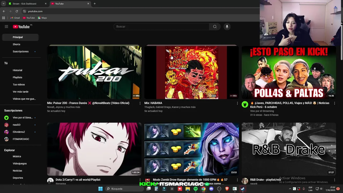Start voice search with the microphone icon

tap(227, 27)
